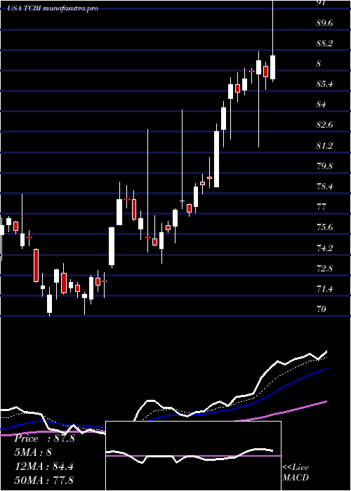Click the 78.4 price axis label
Screen dimensions: 351x491
click(324, 187)
